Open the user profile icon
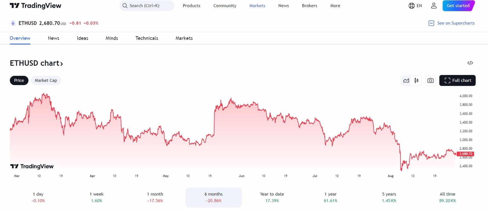 coord(434,6)
